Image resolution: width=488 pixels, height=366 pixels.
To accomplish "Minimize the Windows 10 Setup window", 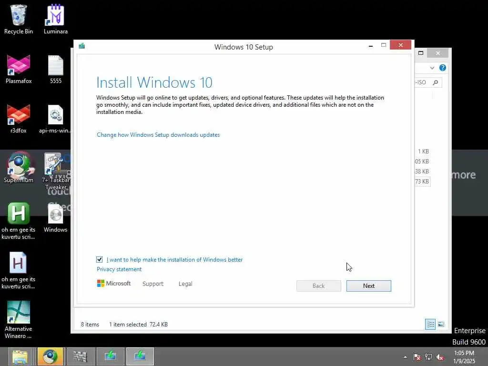I will click(370, 45).
